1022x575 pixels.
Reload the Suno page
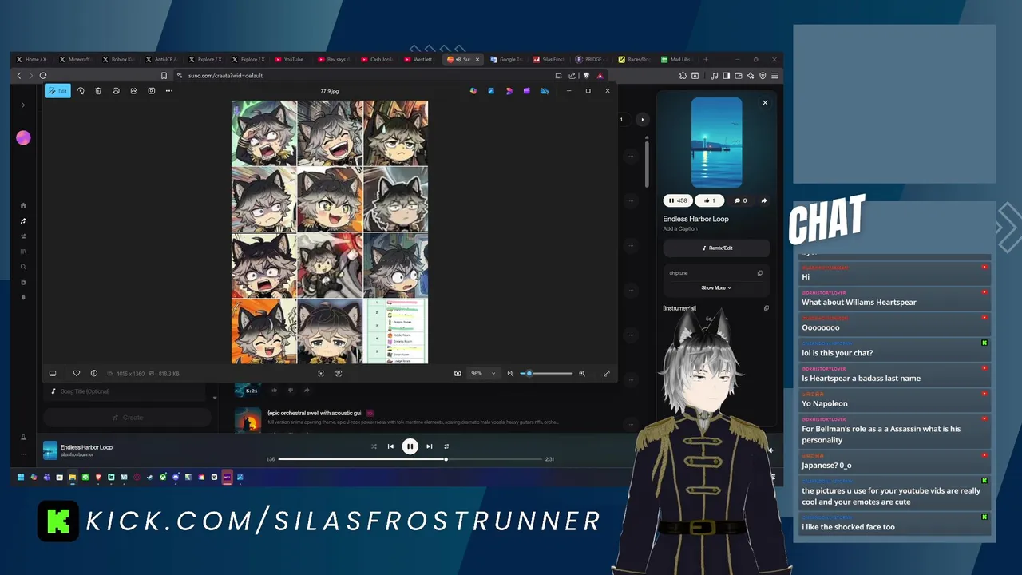[43, 76]
